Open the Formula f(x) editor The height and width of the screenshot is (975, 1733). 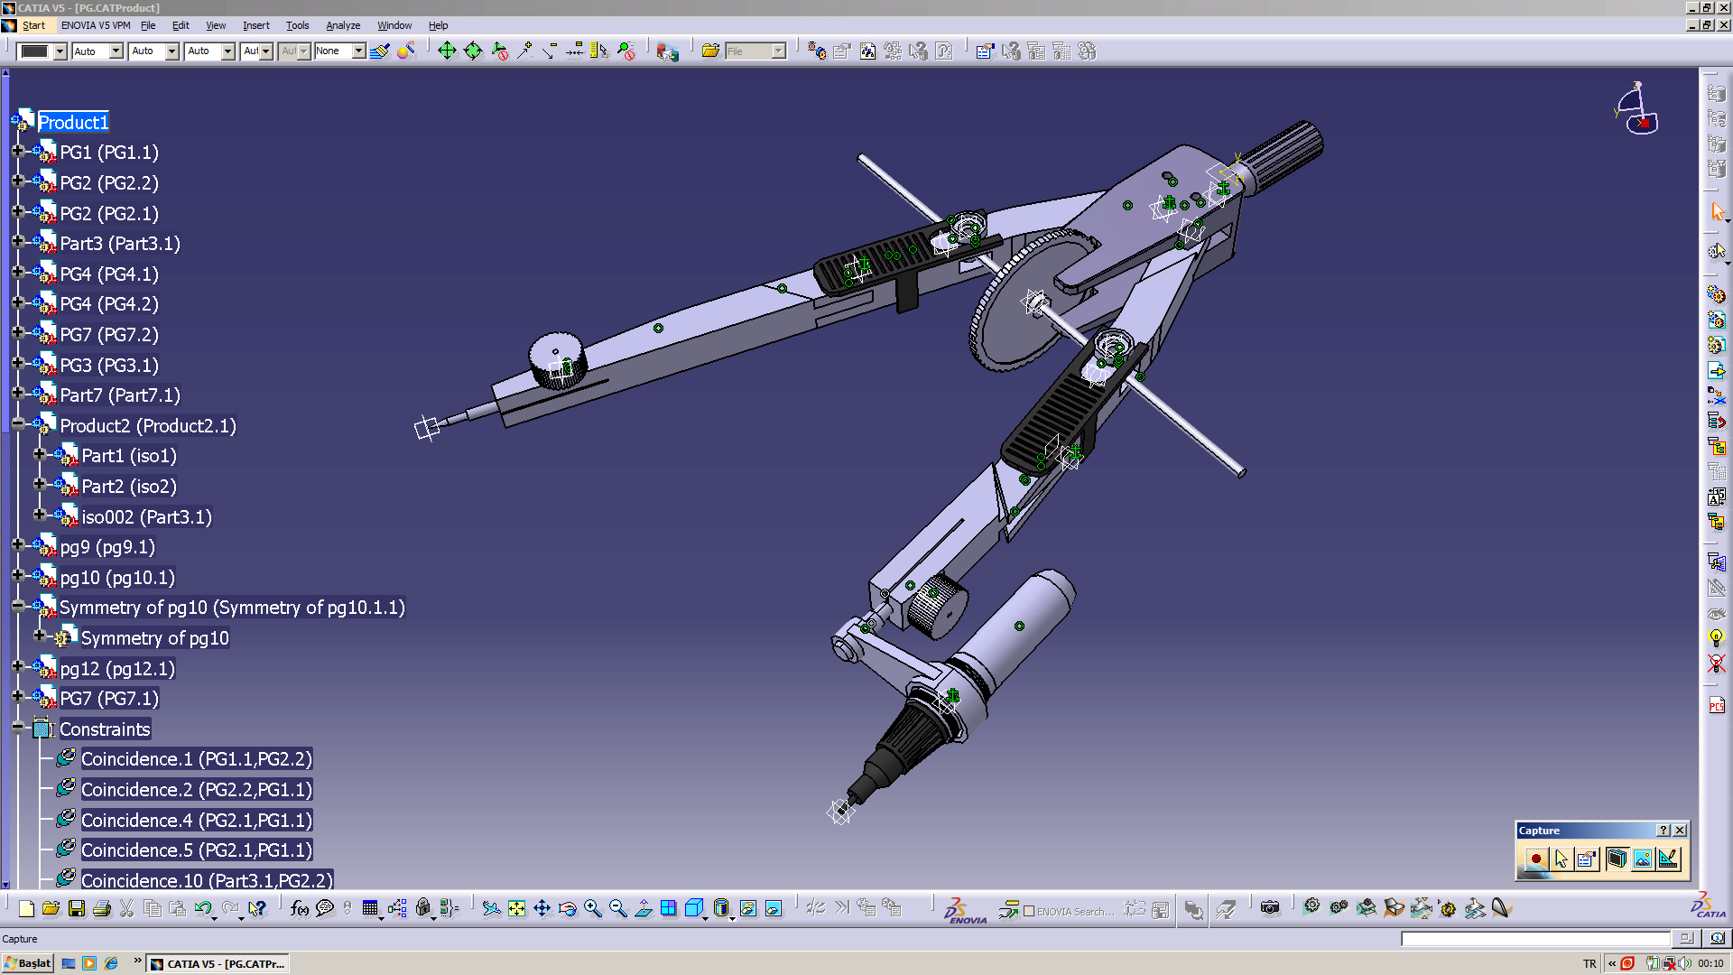click(300, 908)
